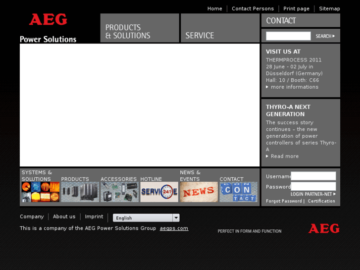Open Contact Persons in top navigation
The height and width of the screenshot is (270, 360).
point(253,8)
